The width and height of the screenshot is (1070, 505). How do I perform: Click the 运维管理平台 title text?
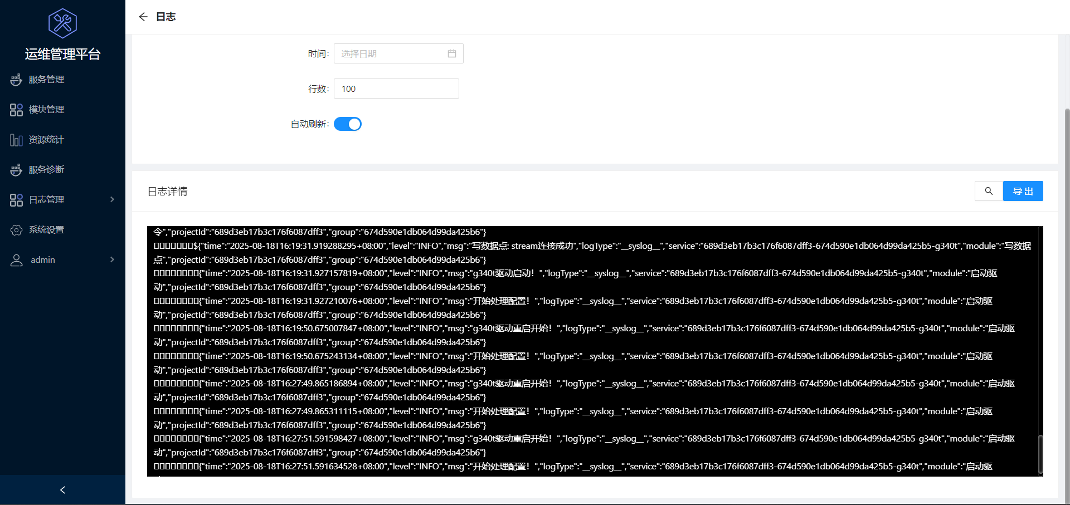pos(62,54)
